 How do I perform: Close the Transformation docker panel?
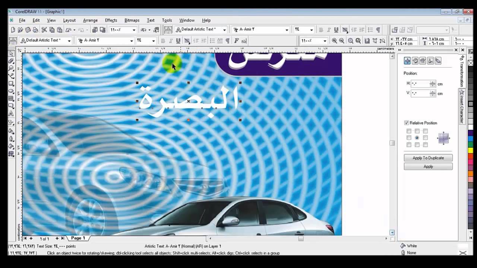[x=456, y=50]
